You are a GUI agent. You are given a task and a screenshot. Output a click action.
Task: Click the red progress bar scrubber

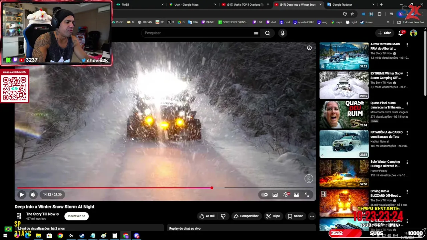click(x=212, y=188)
